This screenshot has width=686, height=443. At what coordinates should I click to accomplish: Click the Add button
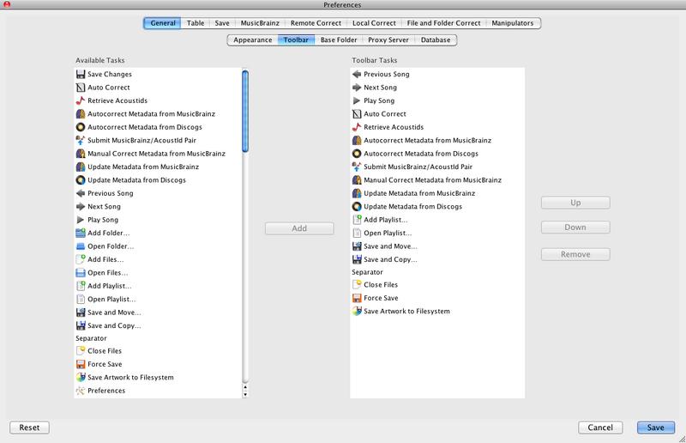[299, 228]
